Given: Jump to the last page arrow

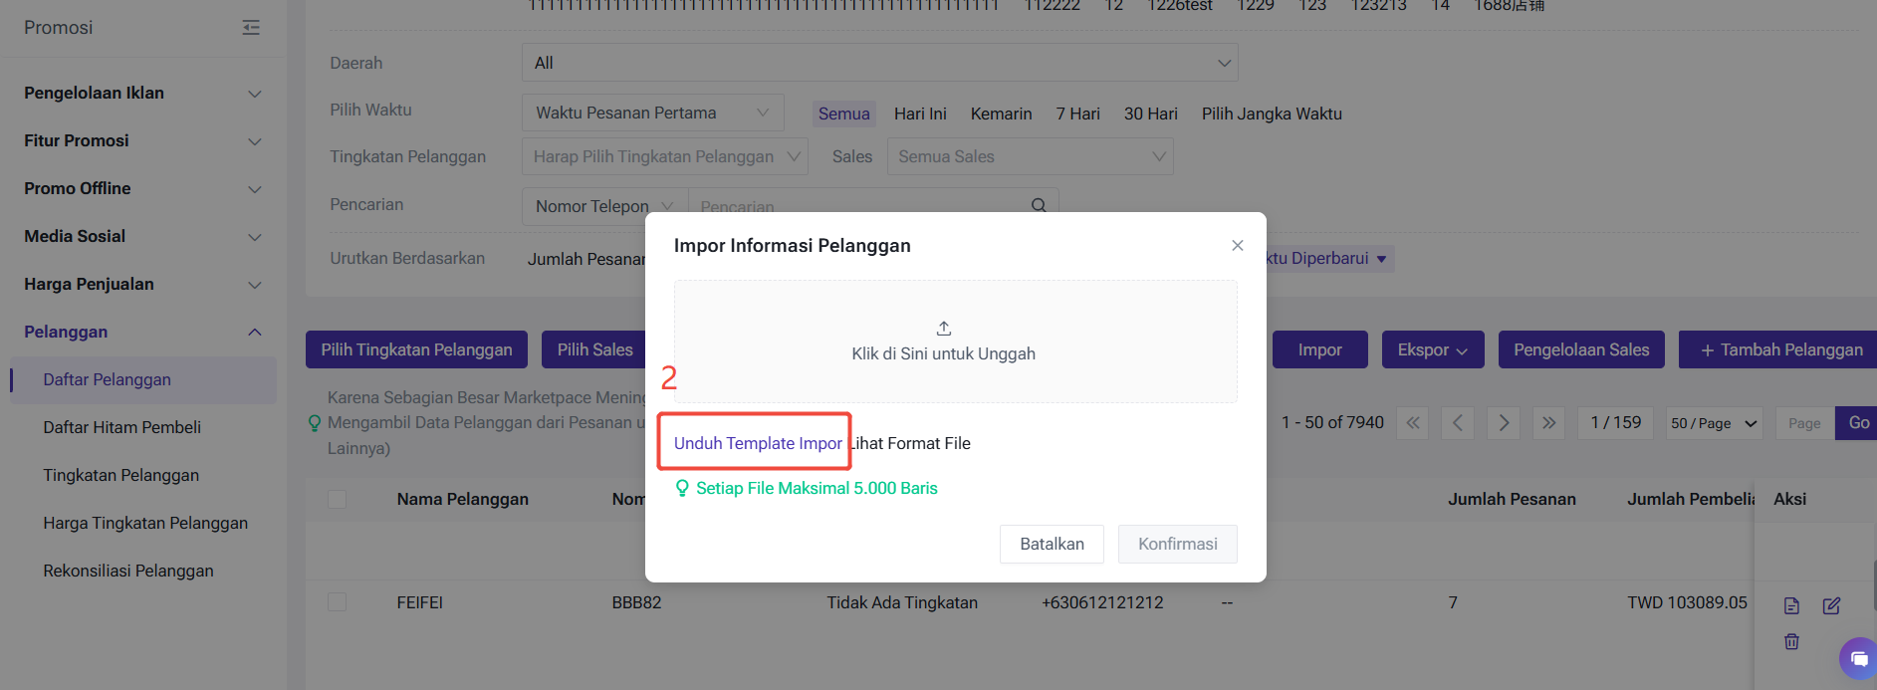Looking at the screenshot, I should coord(1548,423).
